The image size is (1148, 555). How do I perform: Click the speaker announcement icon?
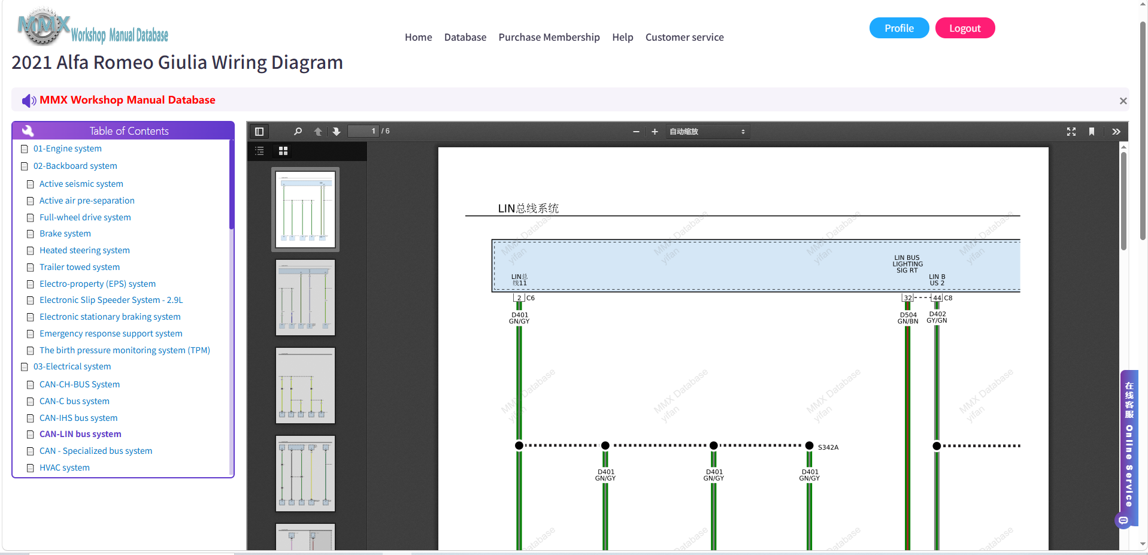(29, 101)
